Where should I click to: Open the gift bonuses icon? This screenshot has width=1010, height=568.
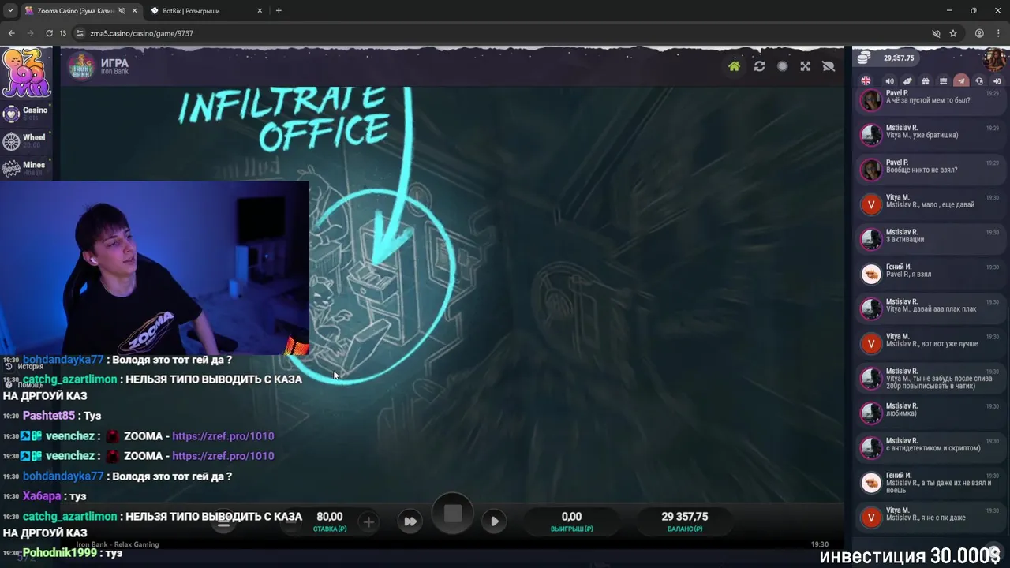point(926,80)
